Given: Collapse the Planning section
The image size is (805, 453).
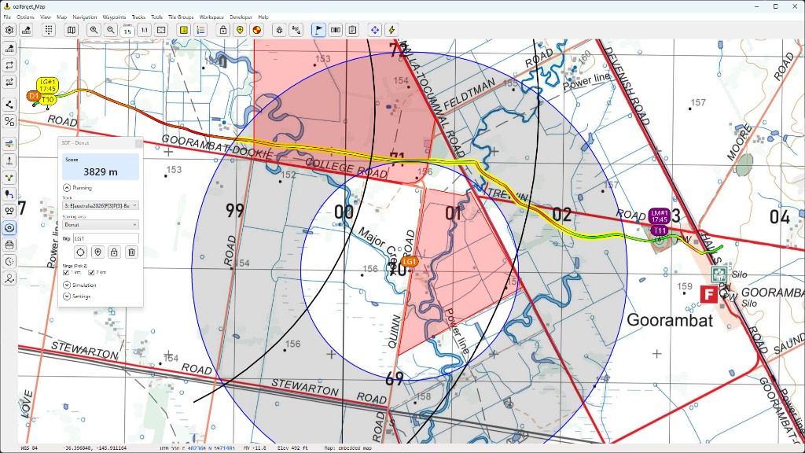Looking at the screenshot, I should pyautogui.click(x=67, y=187).
